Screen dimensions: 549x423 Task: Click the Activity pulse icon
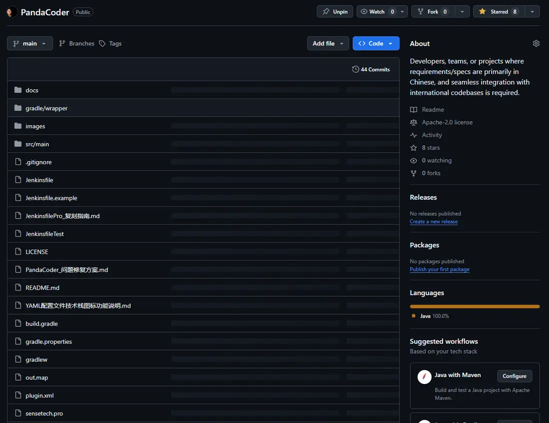(x=413, y=135)
